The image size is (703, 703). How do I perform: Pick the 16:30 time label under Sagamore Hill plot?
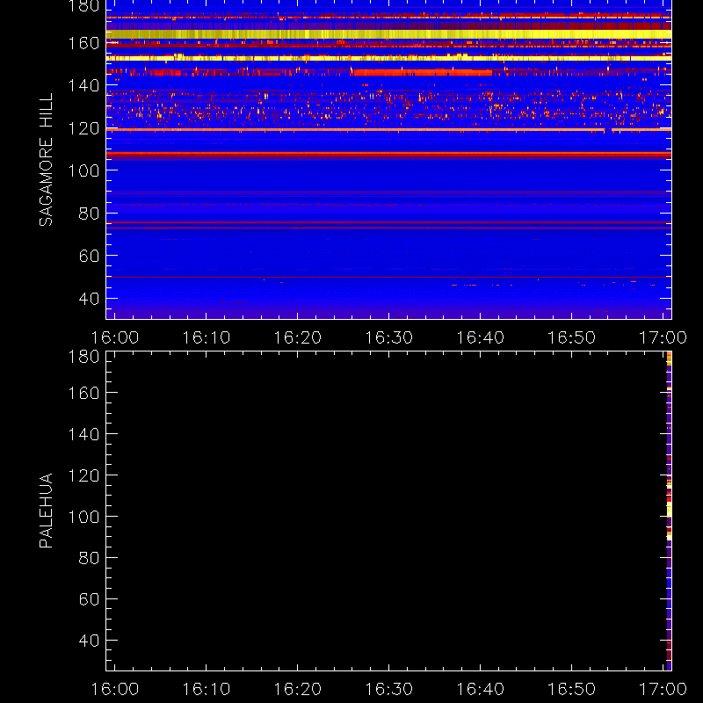click(388, 337)
